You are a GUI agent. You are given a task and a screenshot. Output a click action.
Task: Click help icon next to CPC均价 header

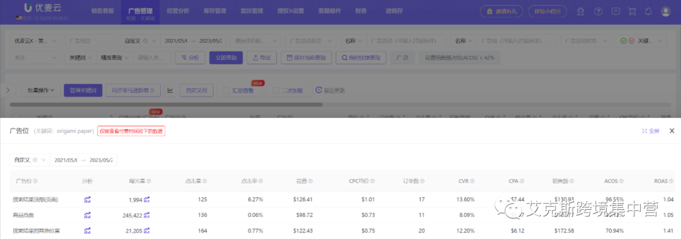pyautogui.click(x=373, y=181)
